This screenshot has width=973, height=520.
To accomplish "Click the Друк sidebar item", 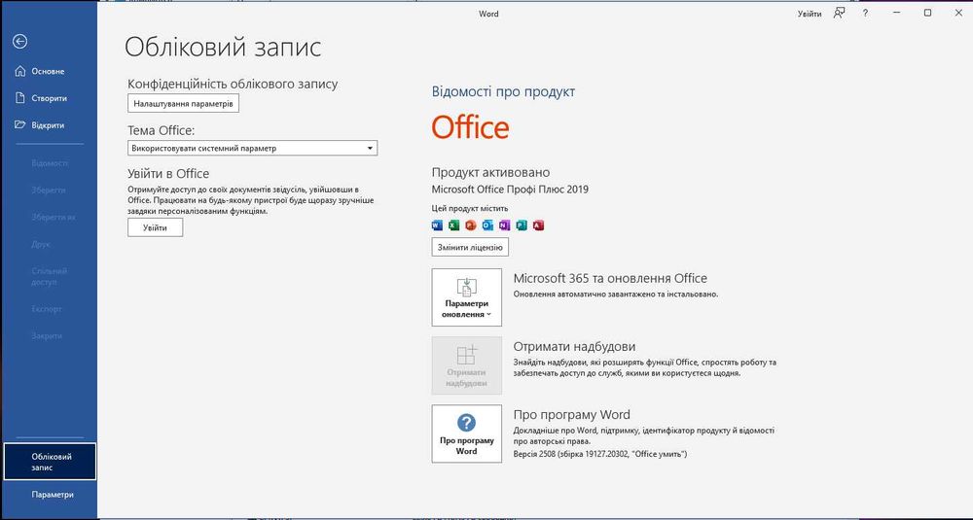I will tap(49, 244).
